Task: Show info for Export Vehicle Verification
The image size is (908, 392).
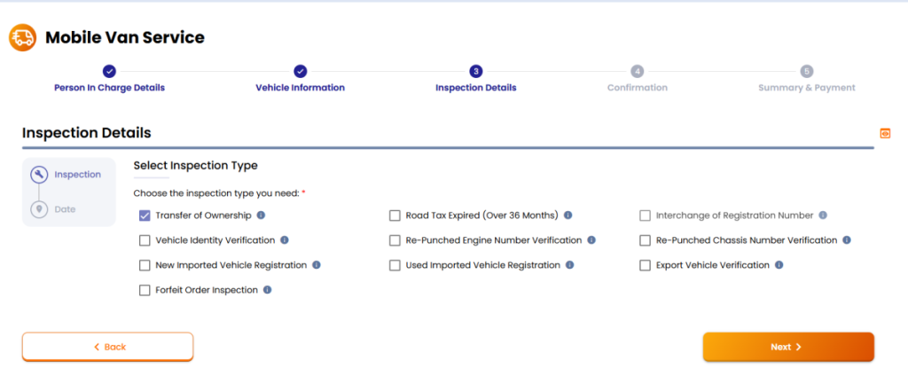Action: click(x=779, y=265)
